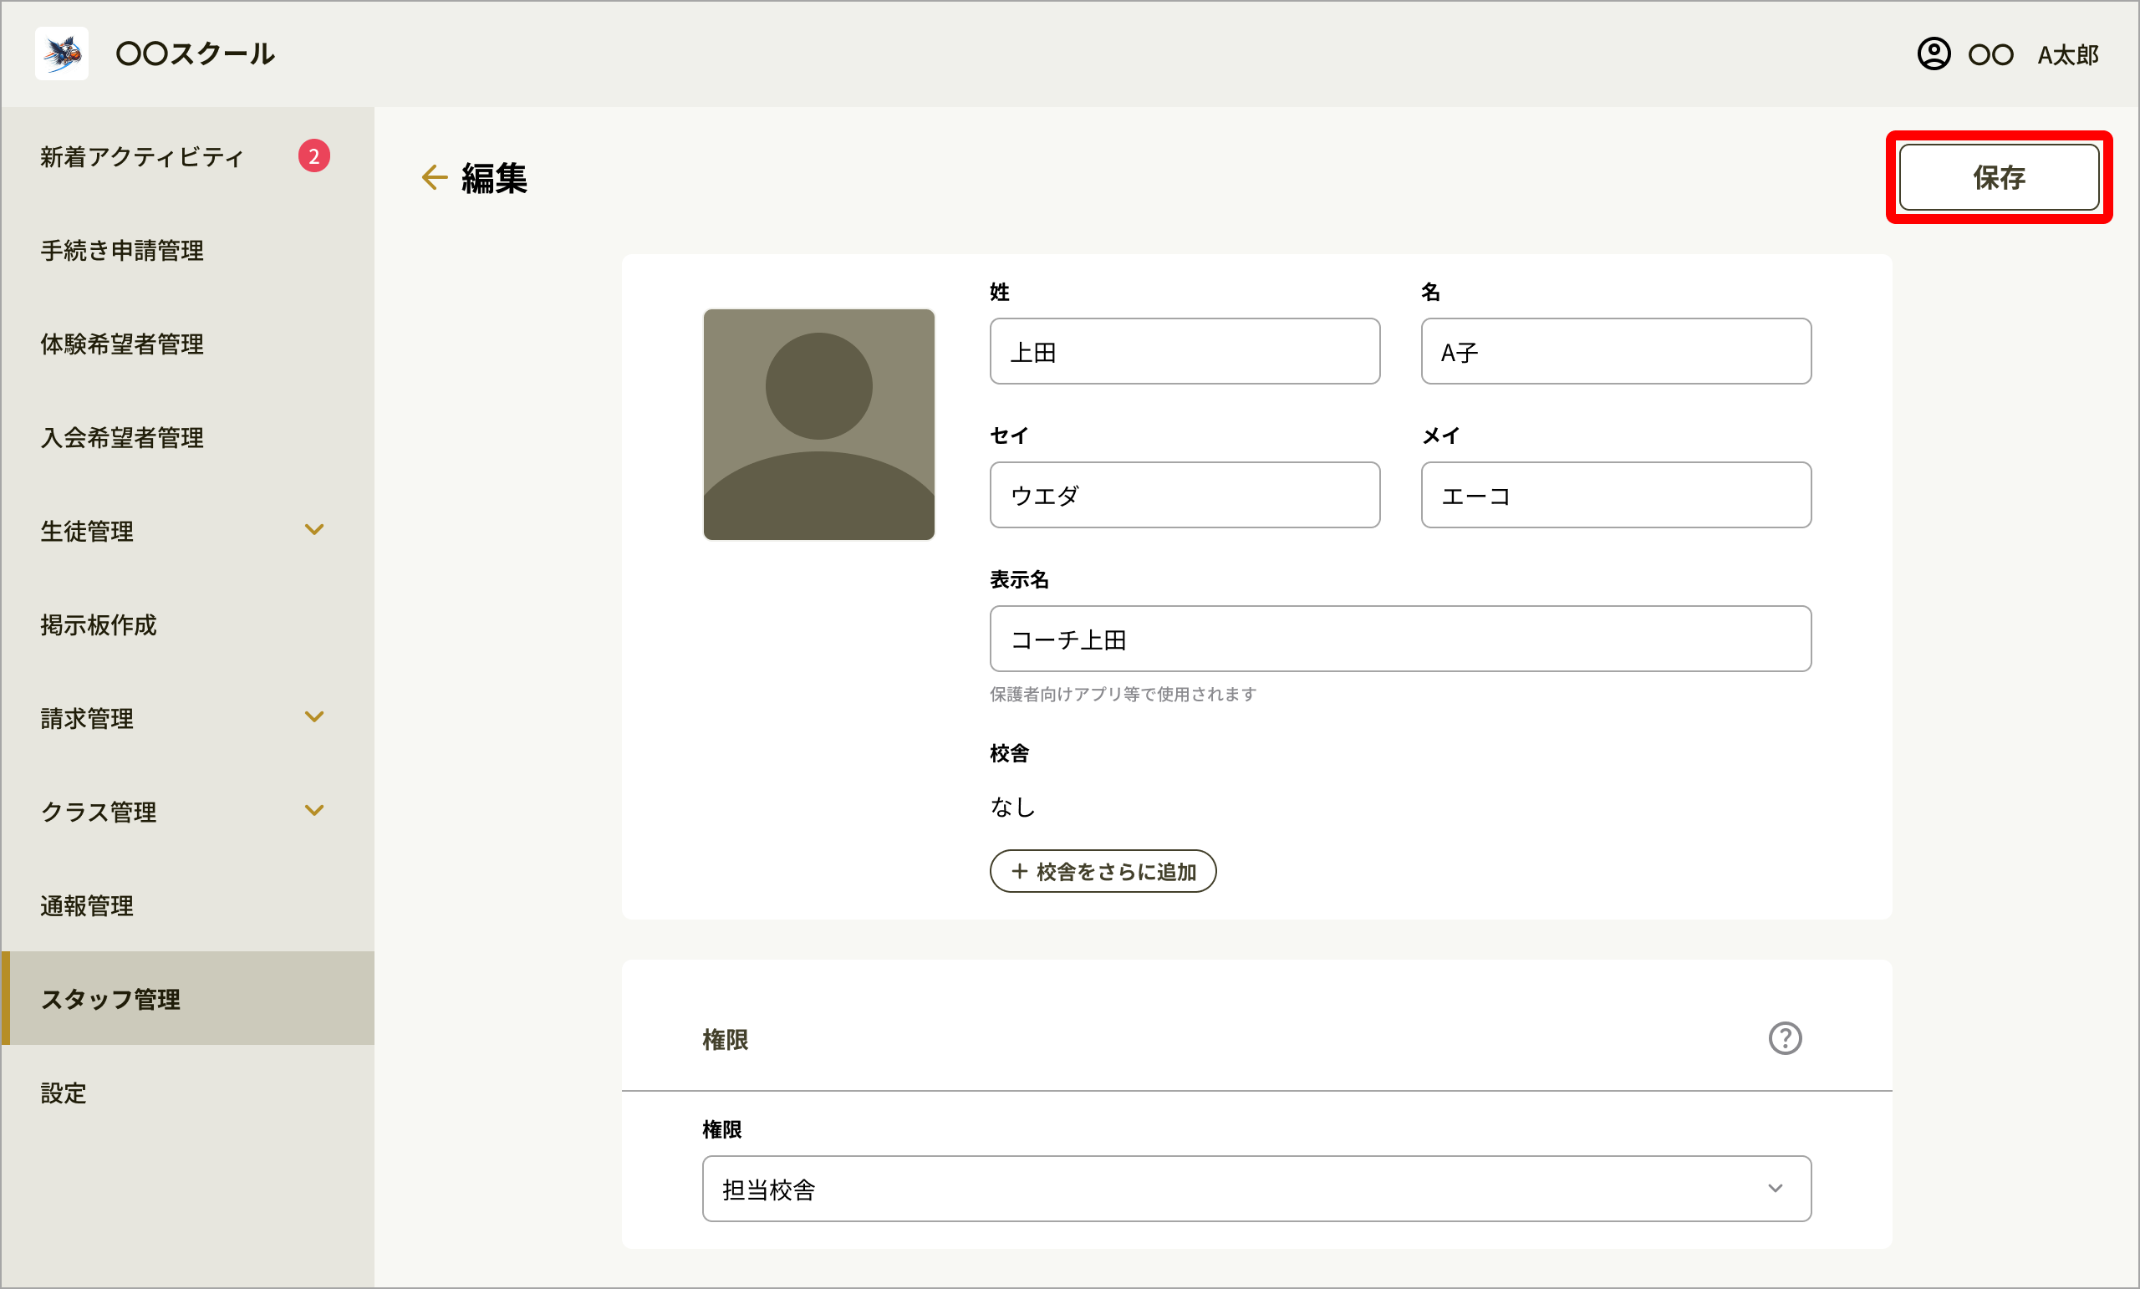The width and height of the screenshot is (2140, 1289).
Task: Open 手続き申請管理 in the sidebar
Action: tap(187, 250)
